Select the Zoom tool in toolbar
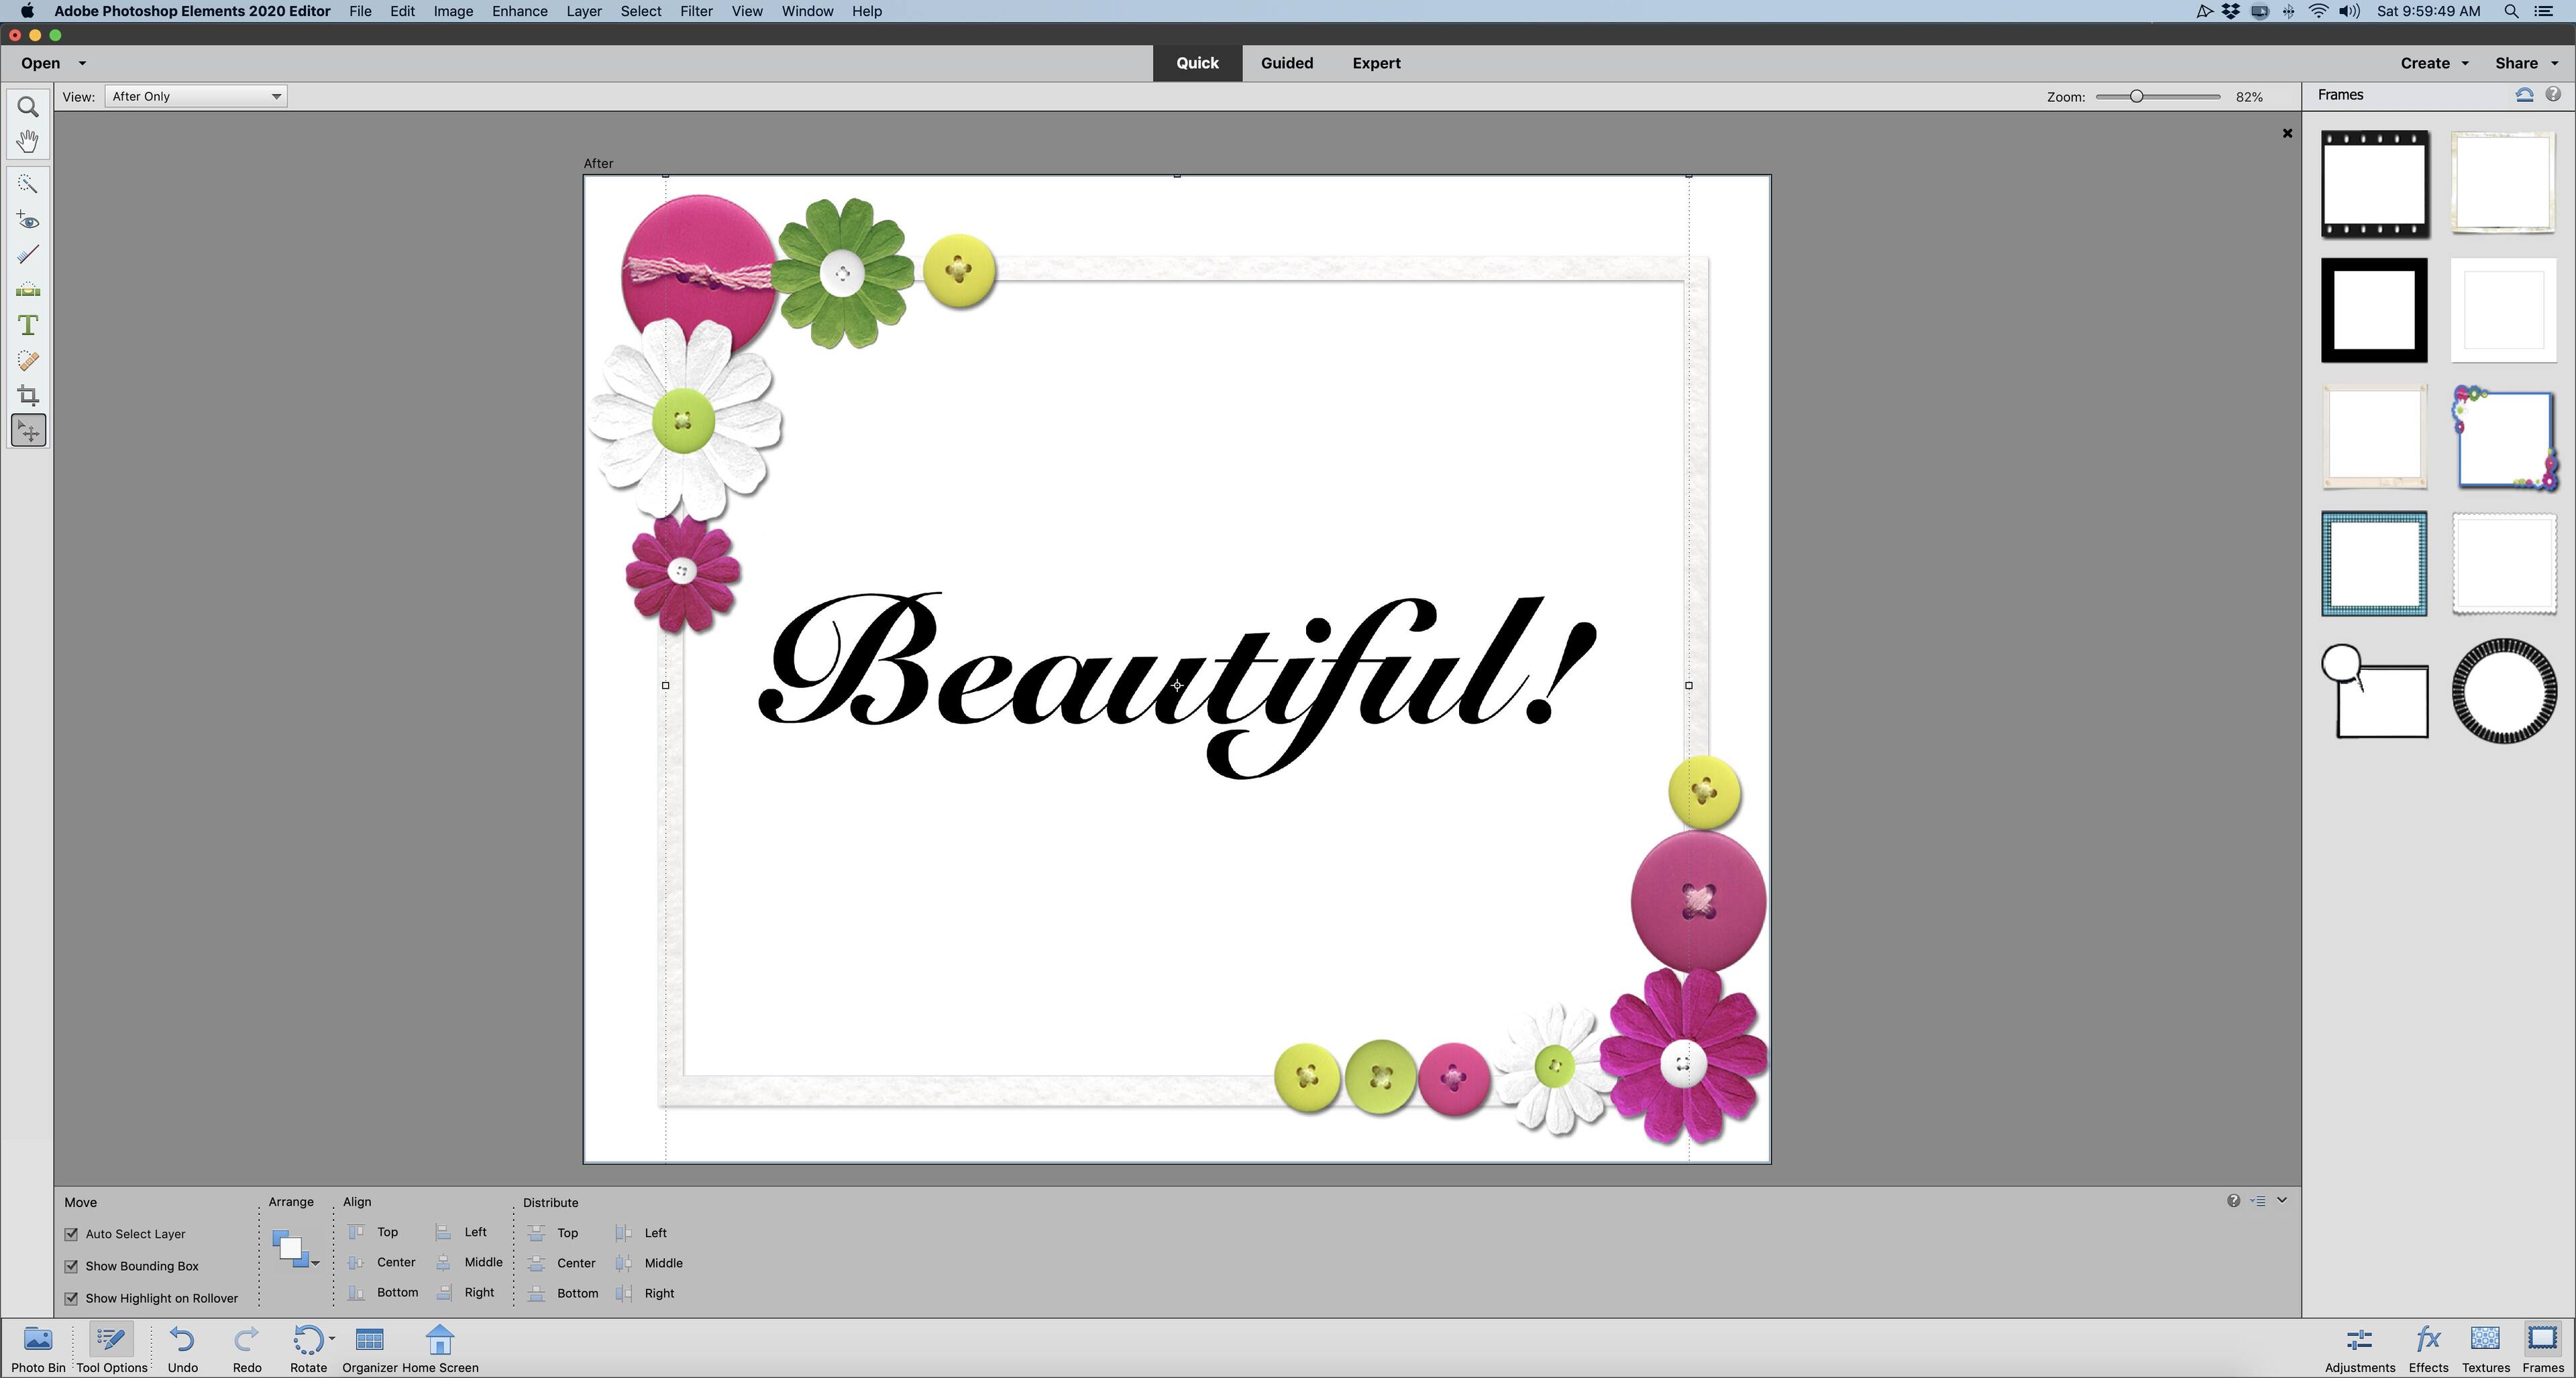 (28, 107)
